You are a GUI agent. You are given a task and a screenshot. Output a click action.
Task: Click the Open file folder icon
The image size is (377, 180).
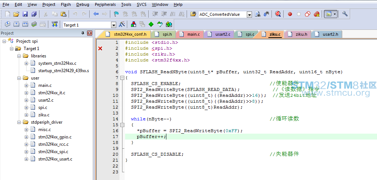16,14
